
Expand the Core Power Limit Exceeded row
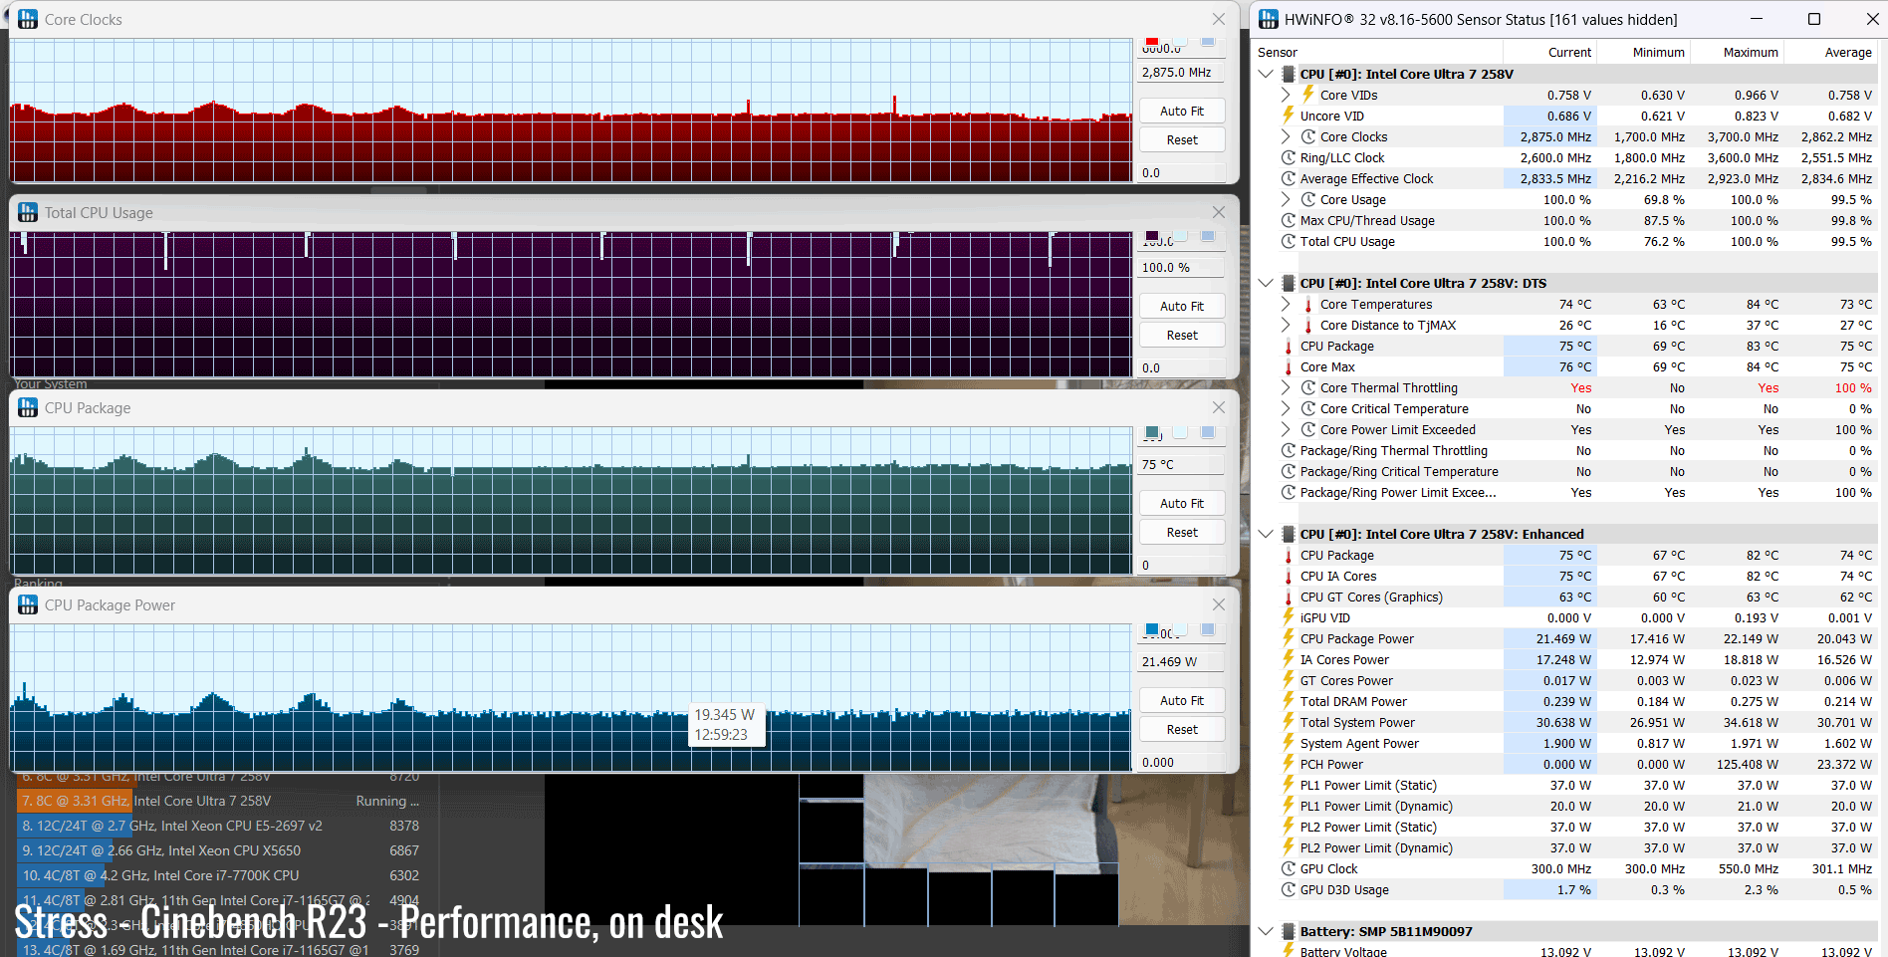(1286, 429)
